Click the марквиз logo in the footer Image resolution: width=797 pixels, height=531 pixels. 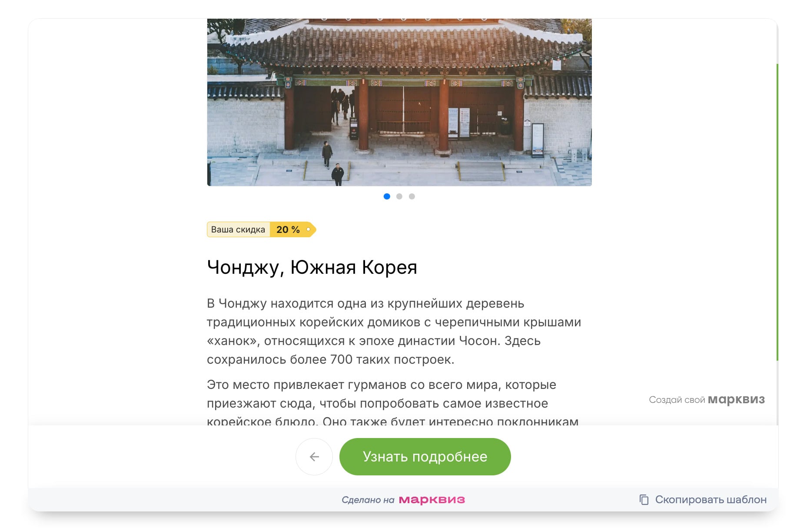tap(432, 500)
